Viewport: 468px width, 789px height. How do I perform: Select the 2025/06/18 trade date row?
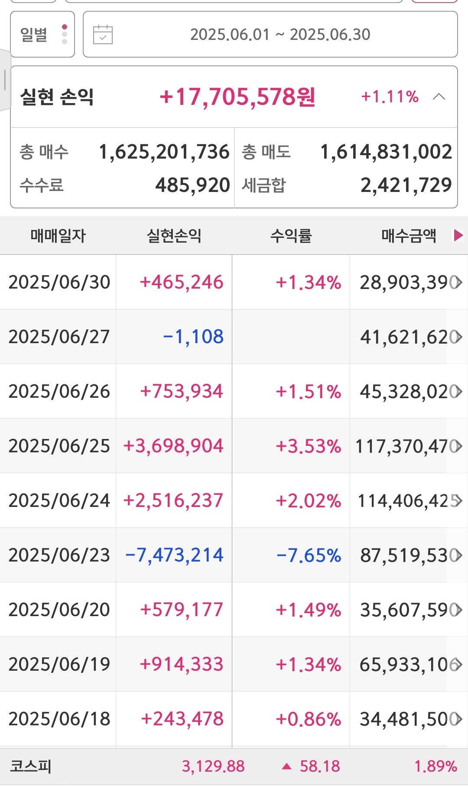(x=59, y=719)
